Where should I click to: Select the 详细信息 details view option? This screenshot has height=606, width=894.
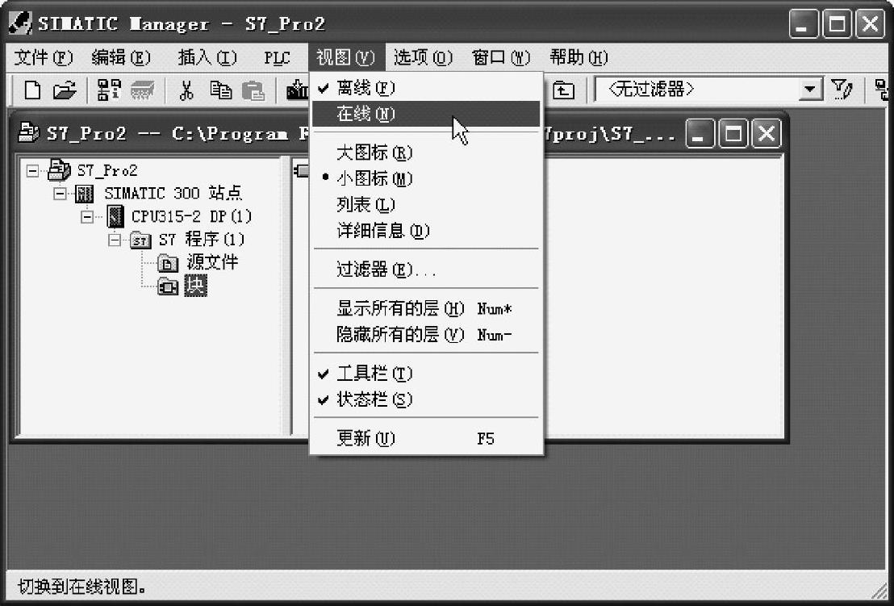tap(426, 230)
